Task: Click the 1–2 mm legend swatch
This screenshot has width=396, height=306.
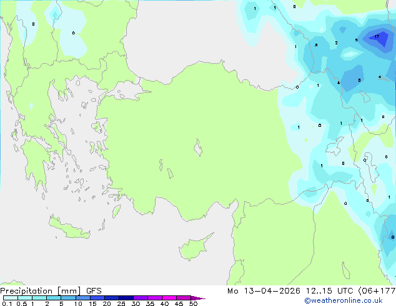Action: tap(39, 298)
